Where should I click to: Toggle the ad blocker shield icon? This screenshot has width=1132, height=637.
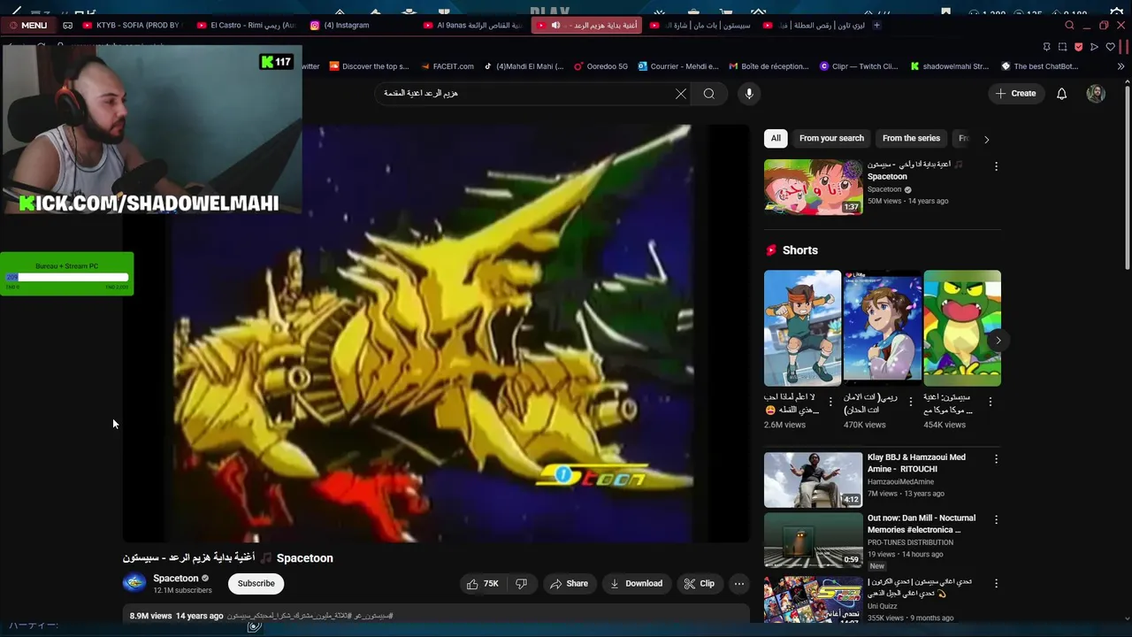1078,47
